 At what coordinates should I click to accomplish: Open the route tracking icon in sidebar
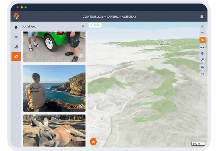click(x=16, y=47)
